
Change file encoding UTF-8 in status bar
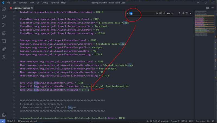click(184, 121)
